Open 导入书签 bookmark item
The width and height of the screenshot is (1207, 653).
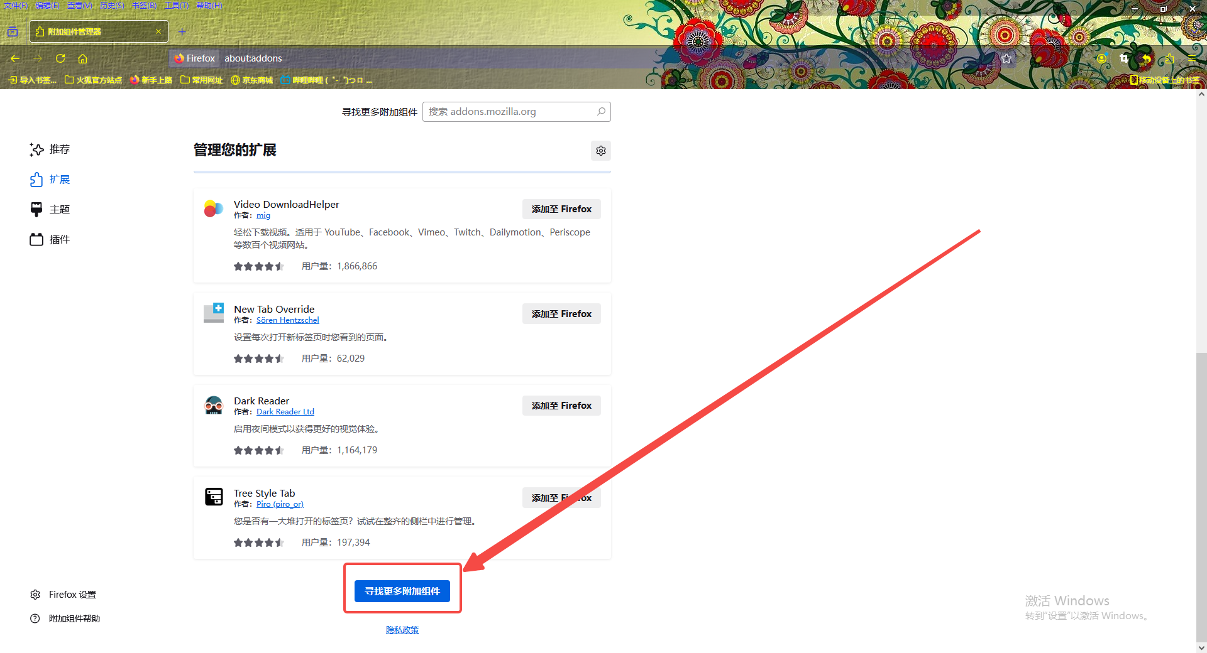click(33, 80)
